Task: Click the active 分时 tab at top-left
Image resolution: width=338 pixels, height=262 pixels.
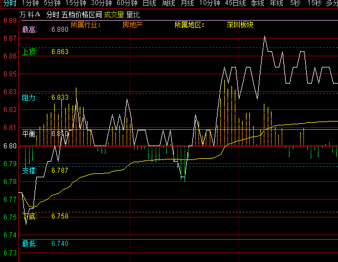Action: [9, 3]
